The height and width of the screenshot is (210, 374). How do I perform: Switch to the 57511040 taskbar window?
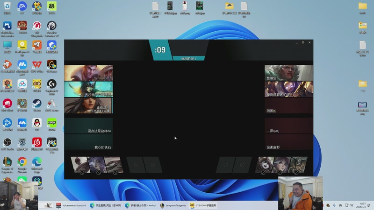pyautogui.click(x=203, y=205)
